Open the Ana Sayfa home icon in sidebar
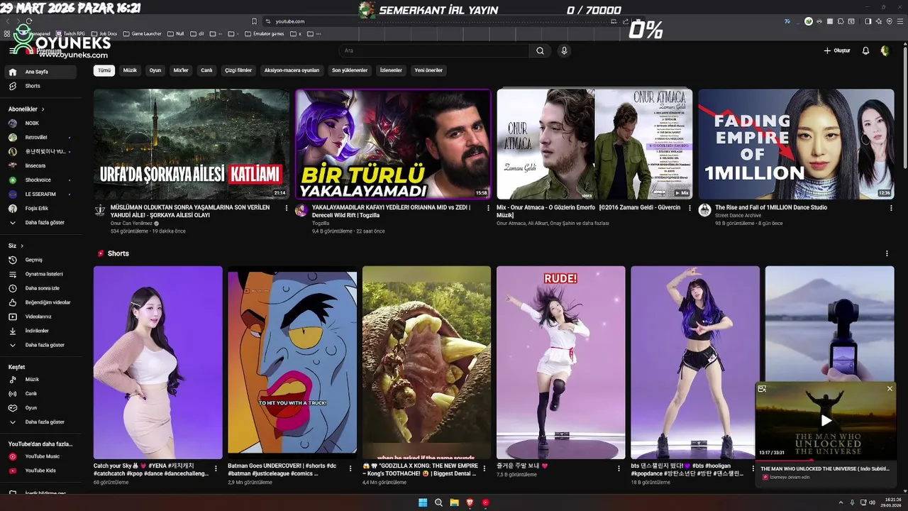 point(13,72)
